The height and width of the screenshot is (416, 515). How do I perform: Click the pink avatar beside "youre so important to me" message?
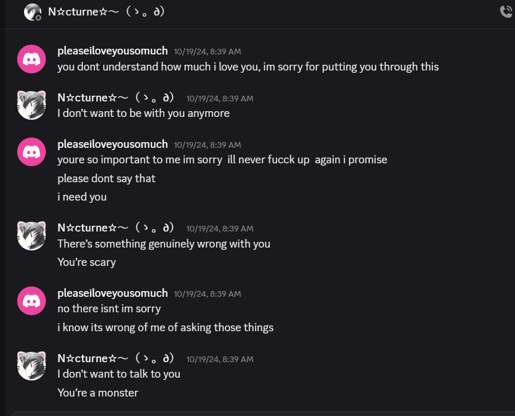click(32, 152)
